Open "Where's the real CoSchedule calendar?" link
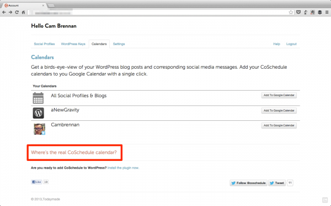 (74, 152)
